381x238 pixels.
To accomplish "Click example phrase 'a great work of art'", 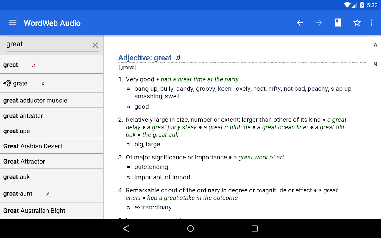I will [259, 157].
